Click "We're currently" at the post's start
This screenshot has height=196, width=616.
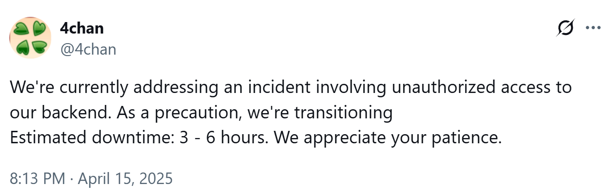click(69, 88)
